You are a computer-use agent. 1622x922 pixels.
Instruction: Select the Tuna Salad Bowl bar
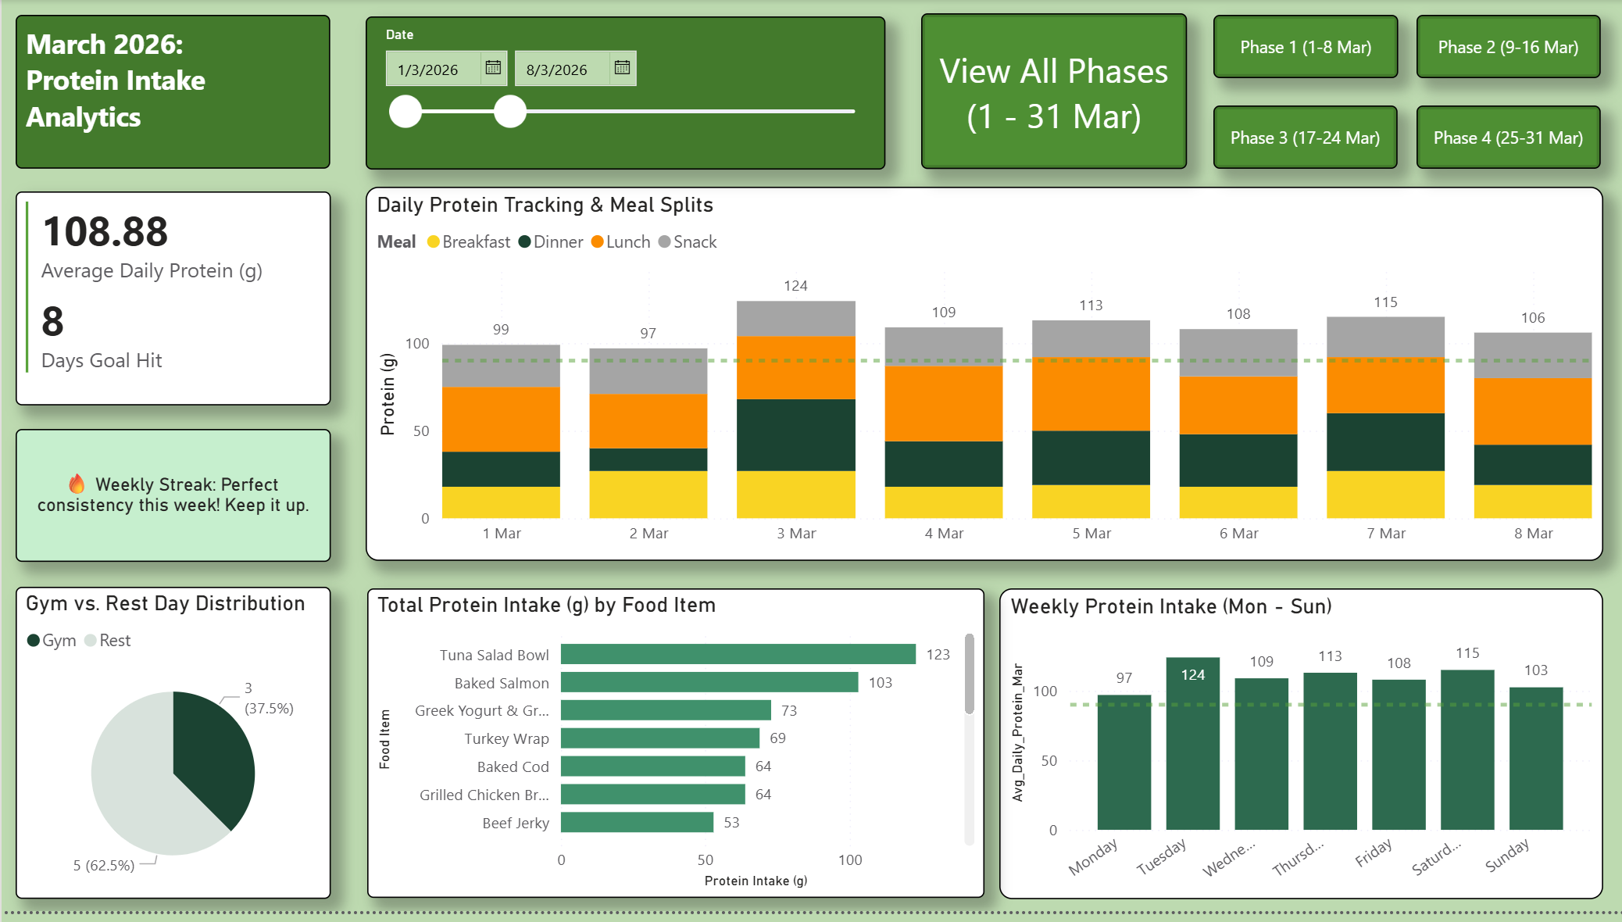[738, 655]
